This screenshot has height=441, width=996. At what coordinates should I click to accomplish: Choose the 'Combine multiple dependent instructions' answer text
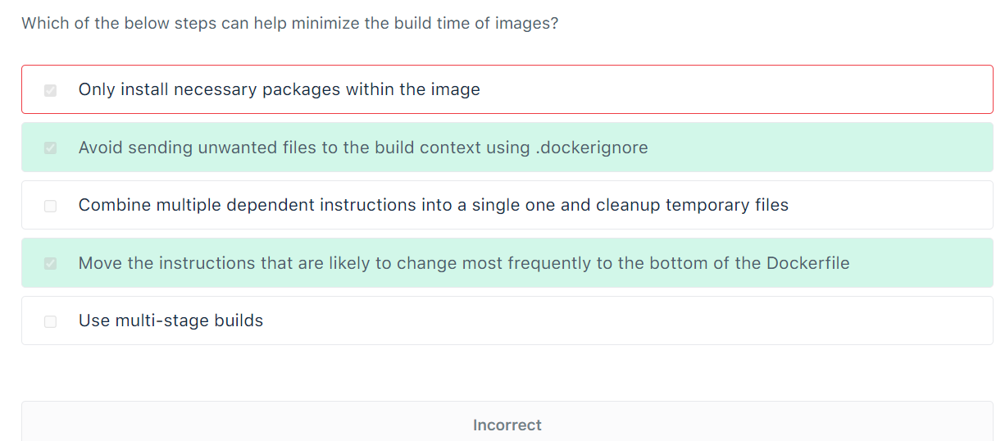433,205
